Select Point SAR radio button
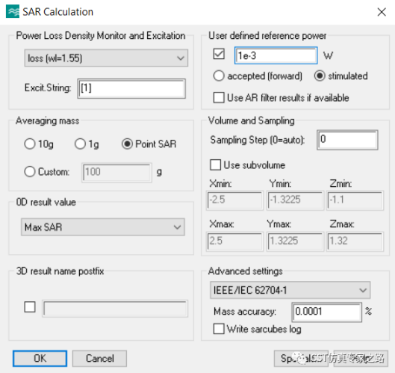 [127, 144]
